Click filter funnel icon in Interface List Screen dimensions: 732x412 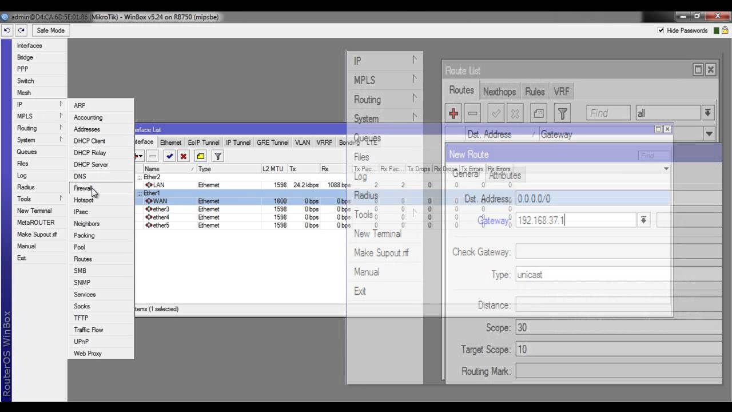[217, 156]
